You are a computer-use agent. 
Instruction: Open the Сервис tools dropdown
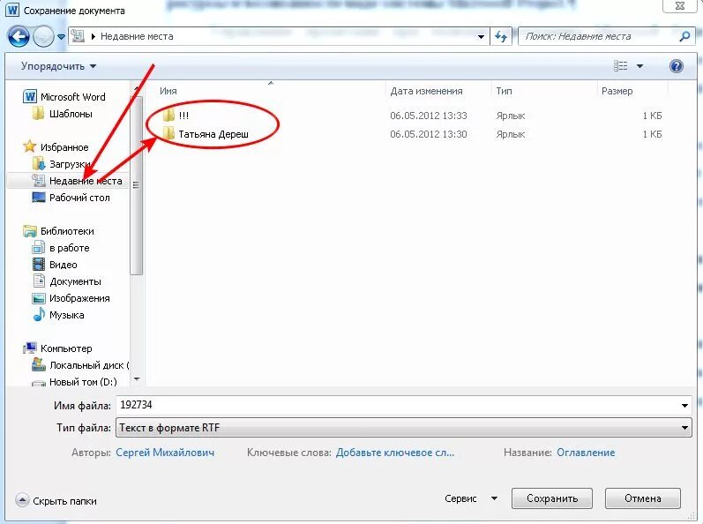pyautogui.click(x=471, y=498)
